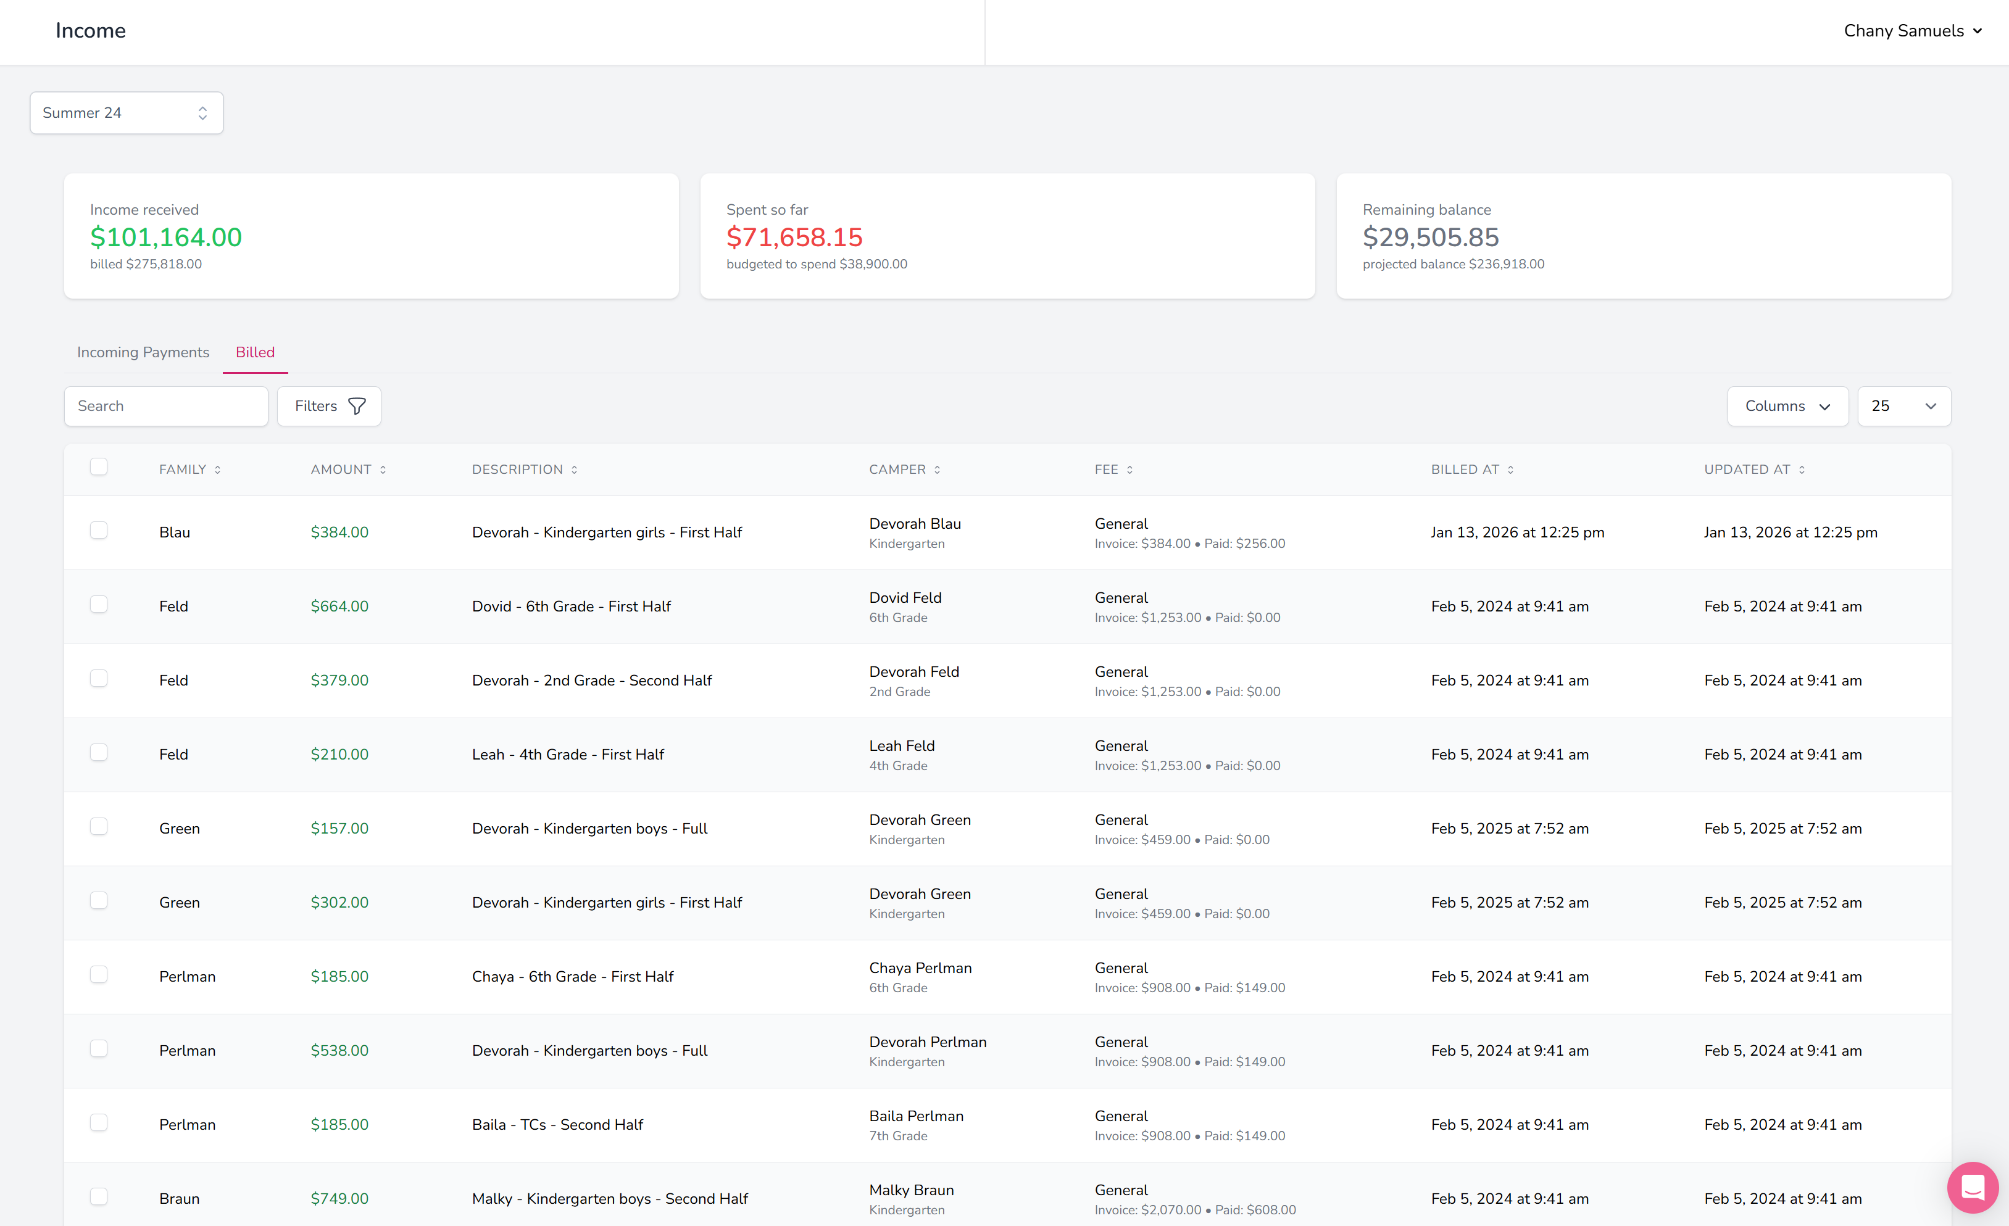Viewport: 2009px width, 1226px height.
Task: Select the Billed tab
Action: [x=254, y=352]
